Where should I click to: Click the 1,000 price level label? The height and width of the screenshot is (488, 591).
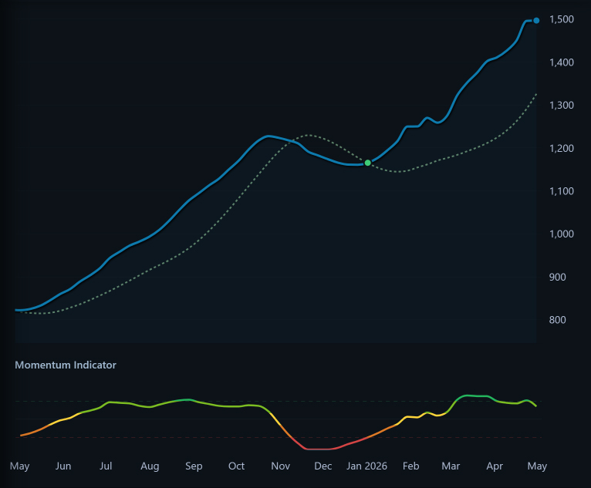(x=561, y=234)
